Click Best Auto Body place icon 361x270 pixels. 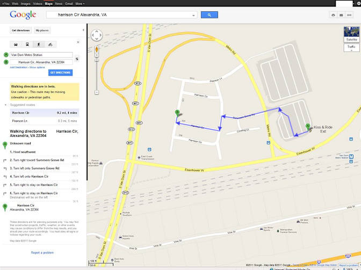click(x=112, y=260)
